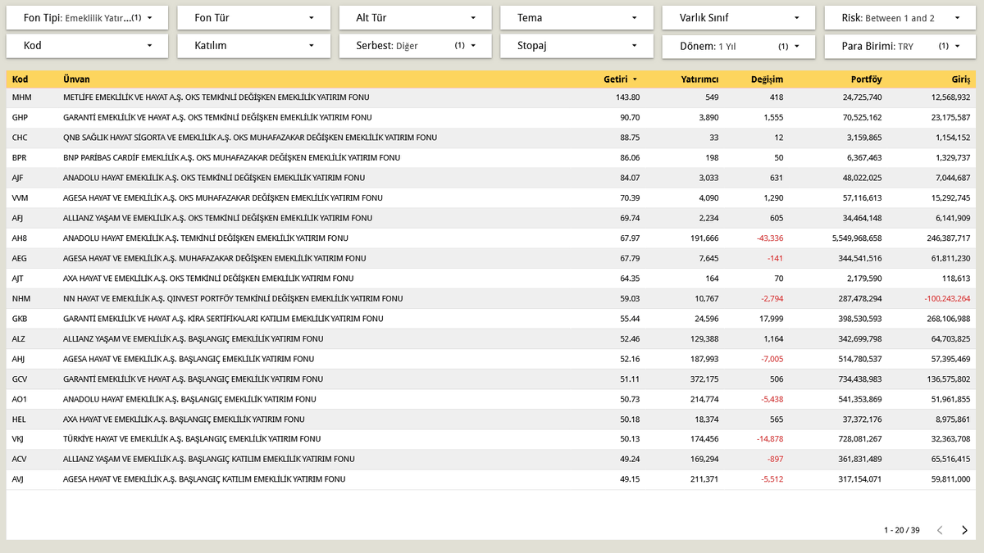Click the CHC fund code
Viewport: 984px width, 553px height.
[20, 138]
